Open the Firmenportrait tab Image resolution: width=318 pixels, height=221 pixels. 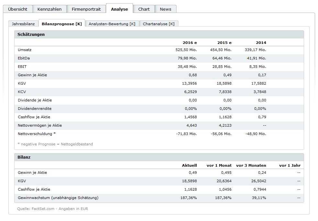click(x=86, y=9)
